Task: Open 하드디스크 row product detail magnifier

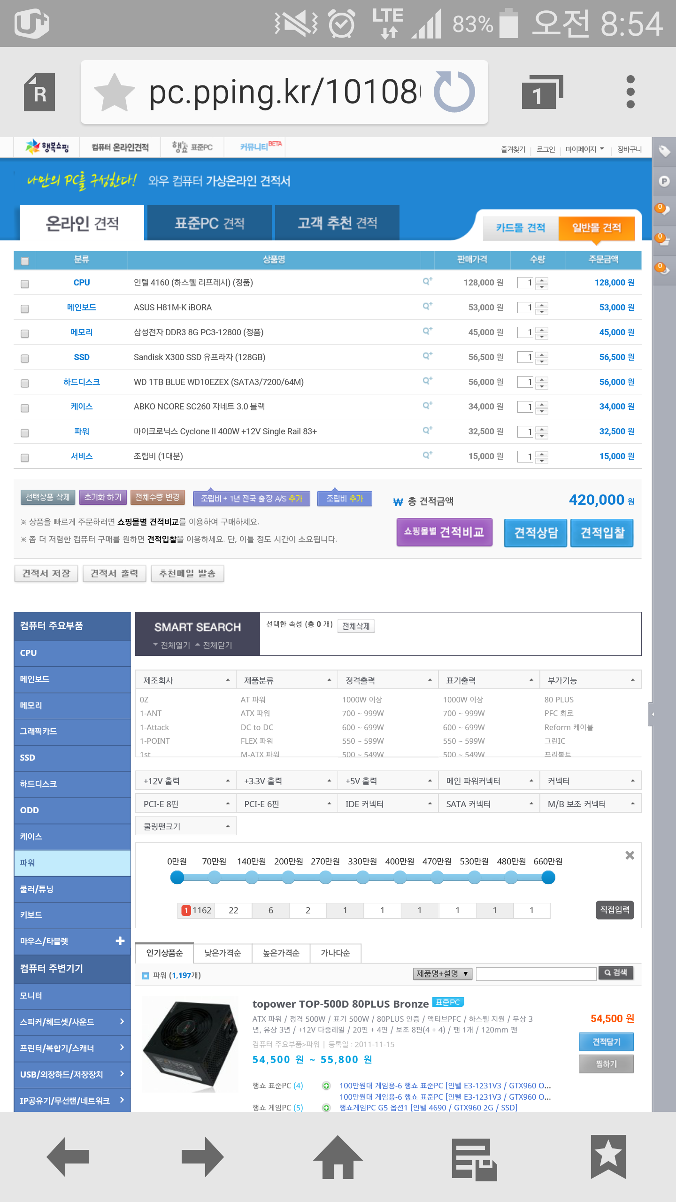Action: (x=427, y=381)
